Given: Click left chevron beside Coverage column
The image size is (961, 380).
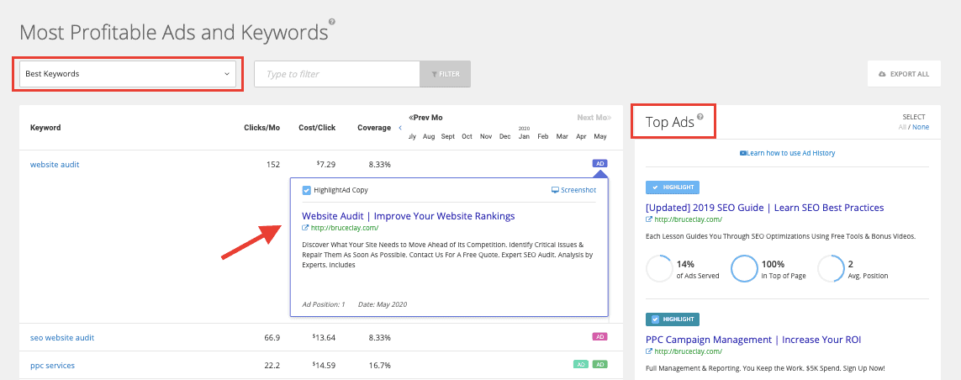Looking at the screenshot, I should tap(399, 128).
